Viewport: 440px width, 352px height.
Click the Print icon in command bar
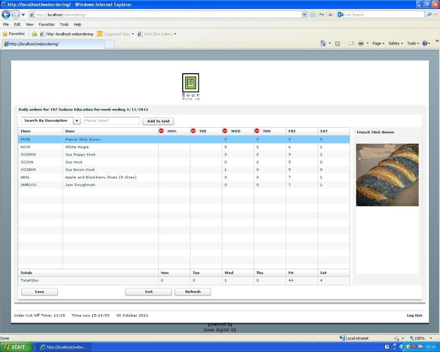360,43
